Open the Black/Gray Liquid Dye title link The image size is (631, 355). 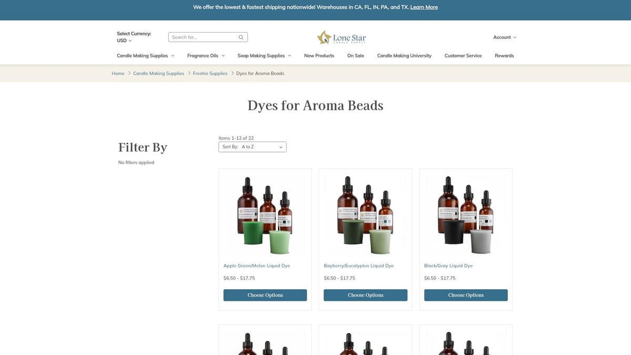coord(448,266)
